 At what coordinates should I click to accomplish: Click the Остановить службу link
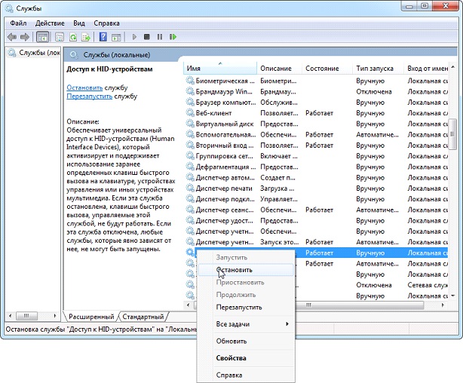pos(84,87)
